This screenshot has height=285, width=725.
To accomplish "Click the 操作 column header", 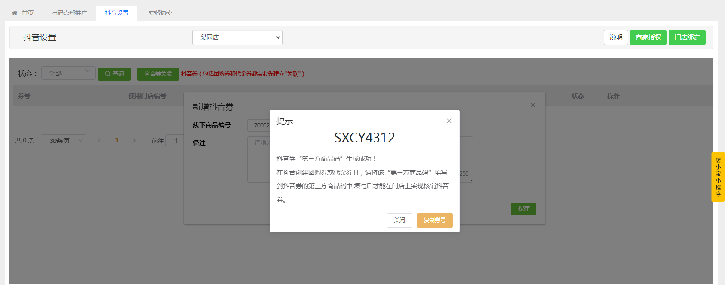I will (614, 96).
